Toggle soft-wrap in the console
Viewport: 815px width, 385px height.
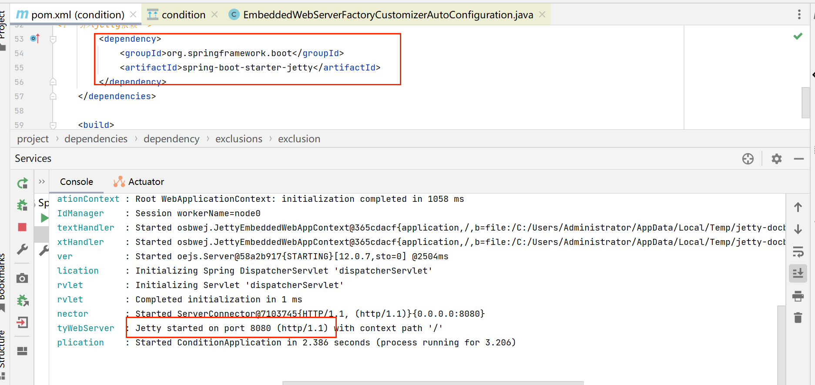click(x=798, y=251)
